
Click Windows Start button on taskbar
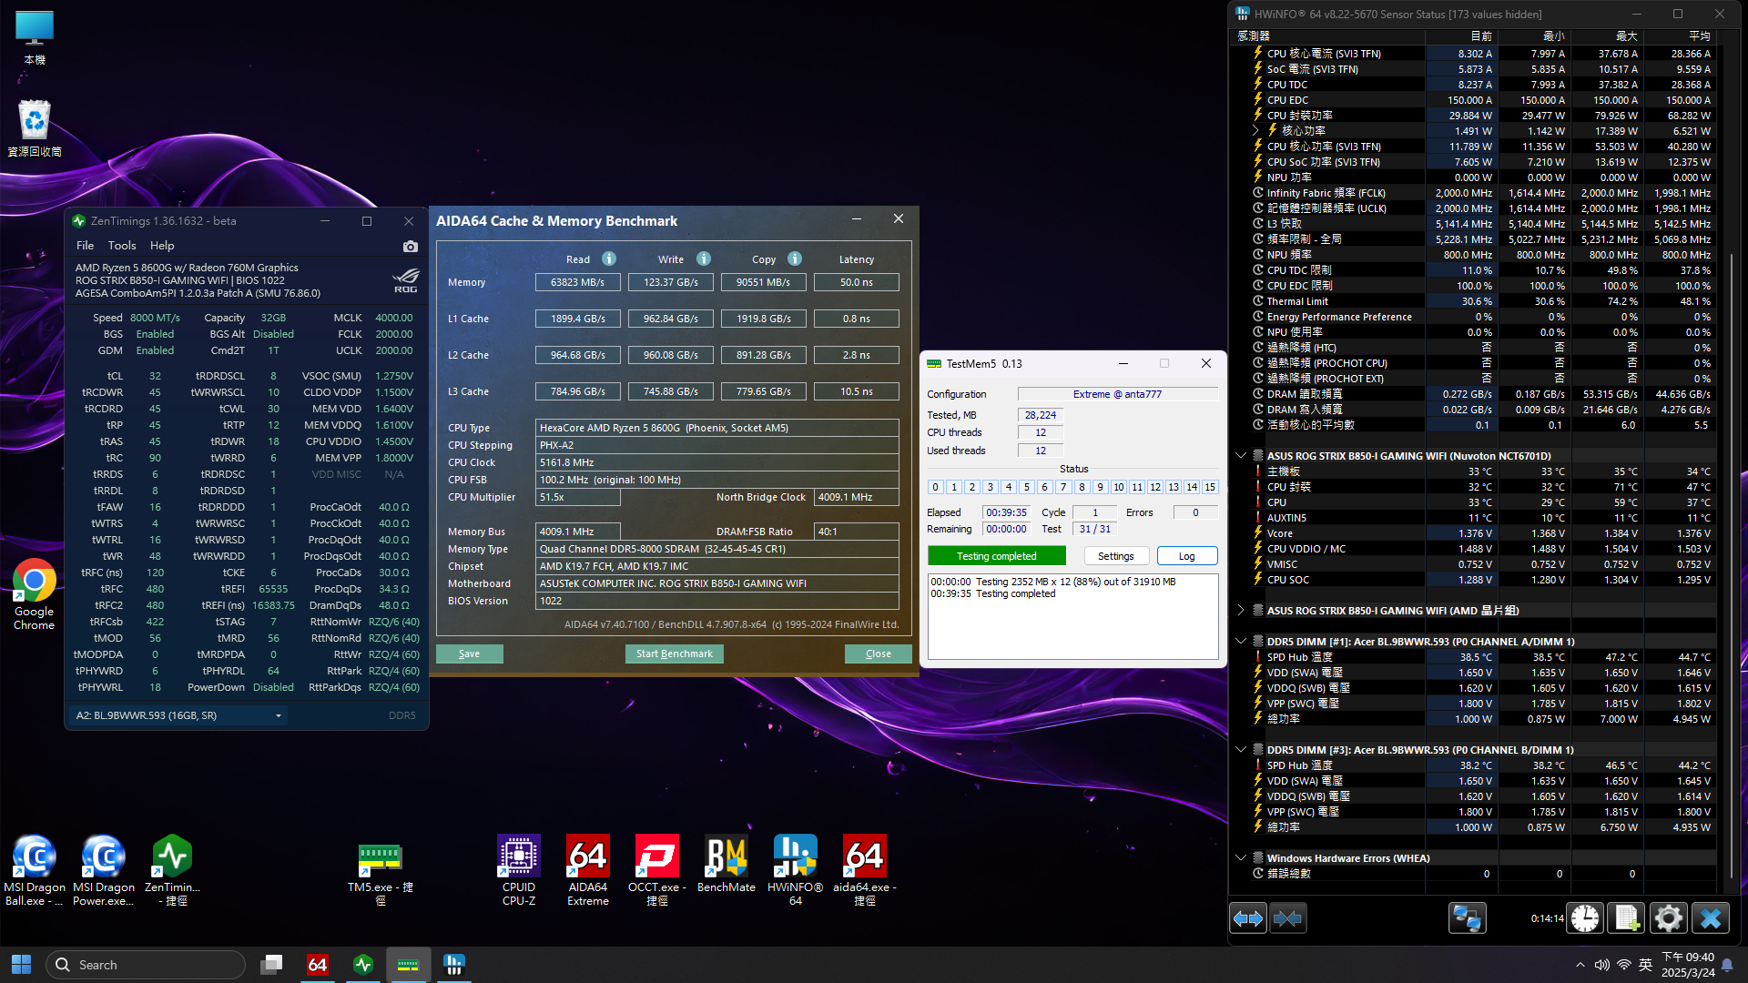[x=22, y=965]
